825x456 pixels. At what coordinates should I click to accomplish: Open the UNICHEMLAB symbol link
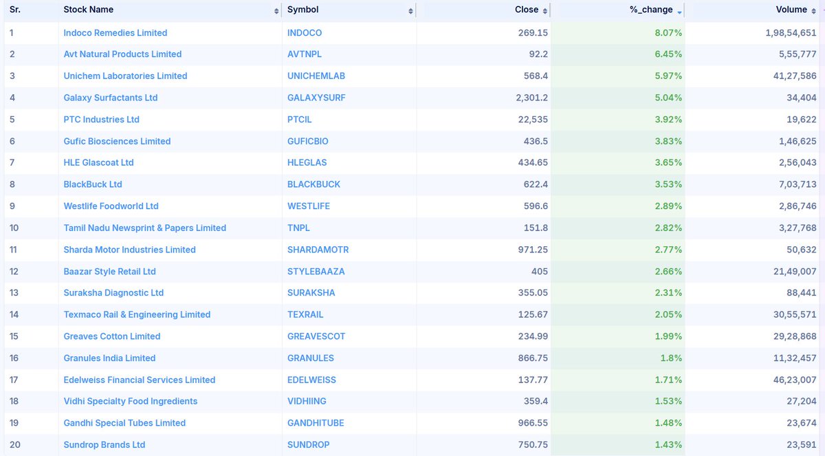coord(316,76)
